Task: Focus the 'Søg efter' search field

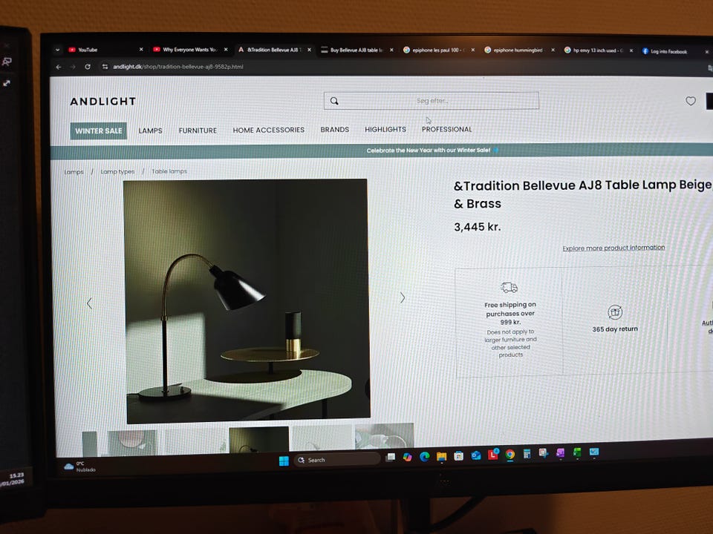Action: point(431,101)
